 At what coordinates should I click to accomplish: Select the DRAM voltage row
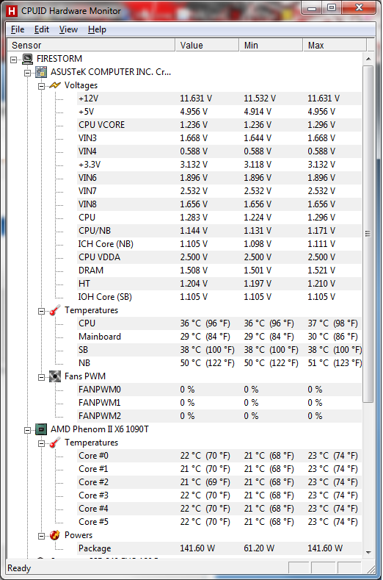(x=219, y=271)
